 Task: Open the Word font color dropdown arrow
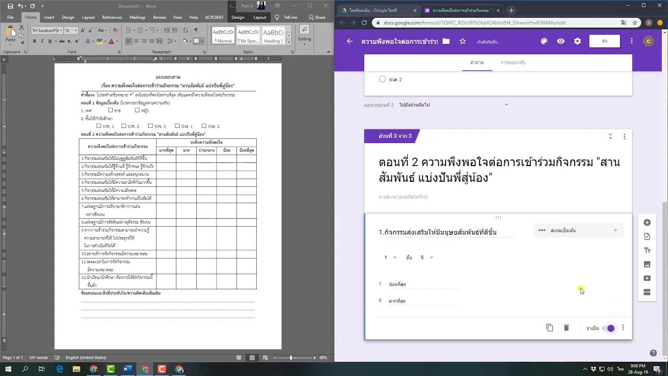pos(118,41)
